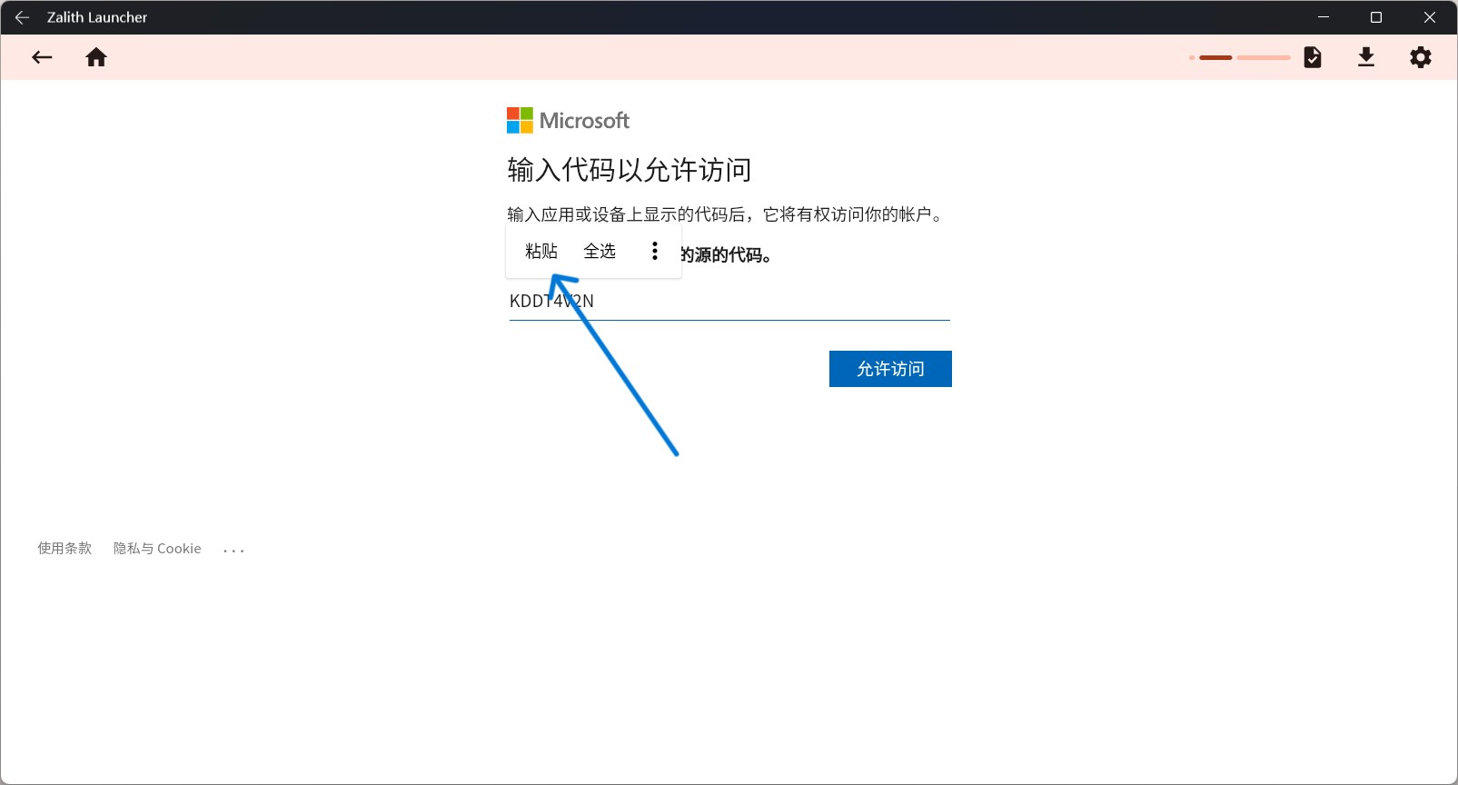Click the 允许访问 button
The image size is (1458, 785).
[x=890, y=369]
